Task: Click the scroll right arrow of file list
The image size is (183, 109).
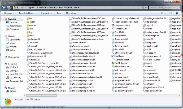Action: click(x=179, y=95)
